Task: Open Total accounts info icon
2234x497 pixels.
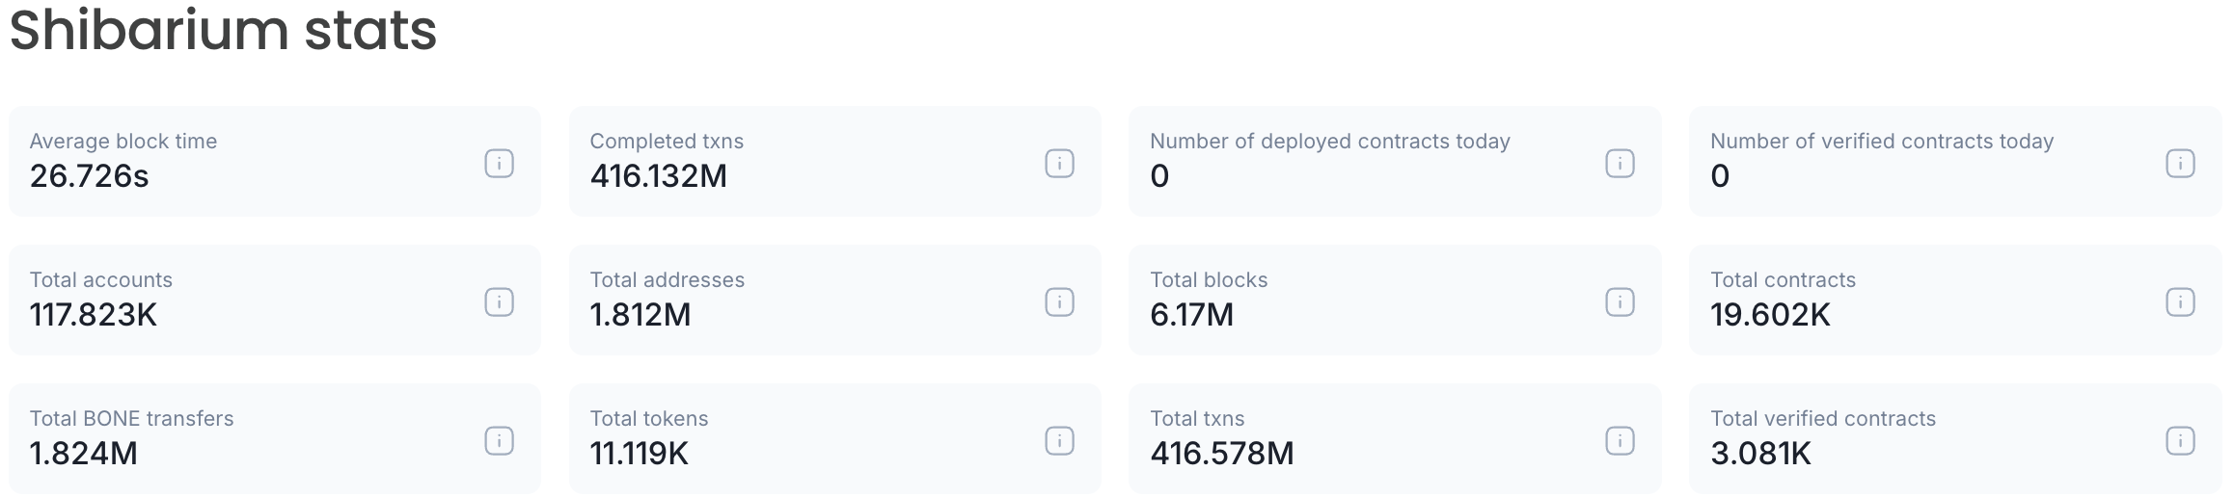Action: (499, 302)
